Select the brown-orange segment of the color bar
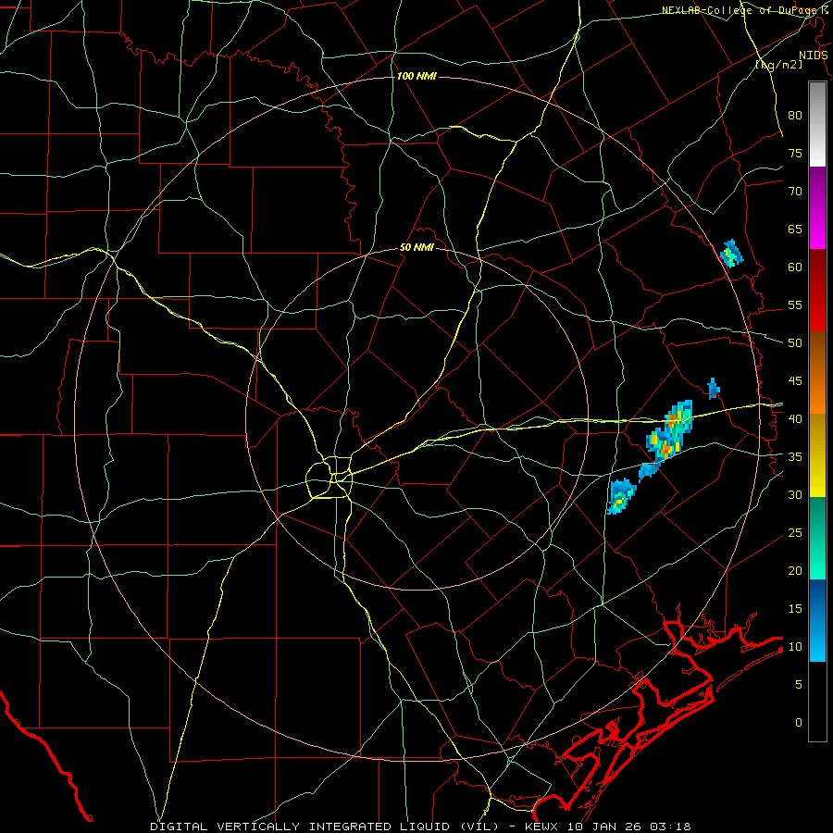833x833 pixels. click(817, 373)
